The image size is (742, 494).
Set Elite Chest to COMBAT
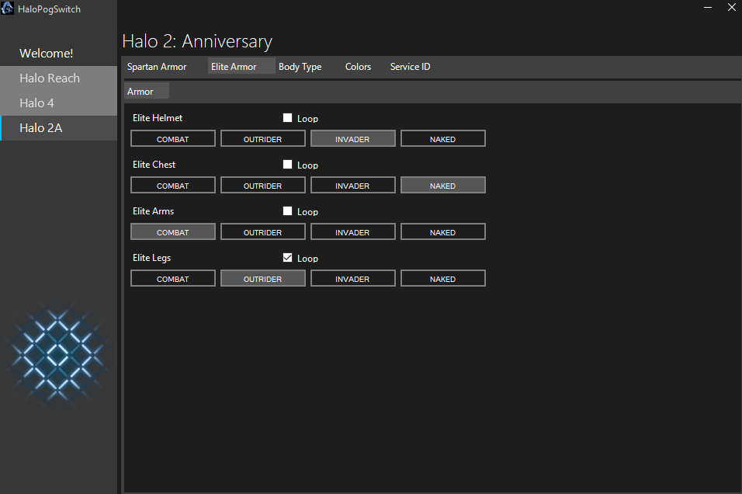173,185
